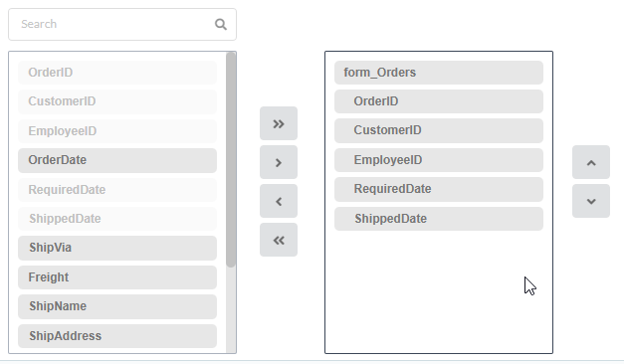
Task: Select OrderDate in the left list
Action: coord(117,160)
